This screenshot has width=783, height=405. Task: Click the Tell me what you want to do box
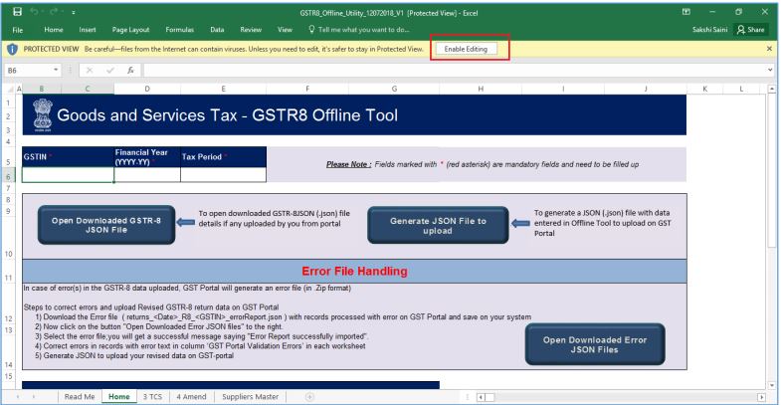tap(359, 30)
